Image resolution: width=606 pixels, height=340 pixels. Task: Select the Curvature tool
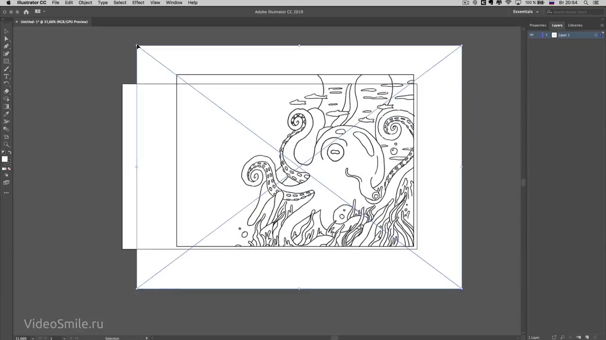click(6, 54)
